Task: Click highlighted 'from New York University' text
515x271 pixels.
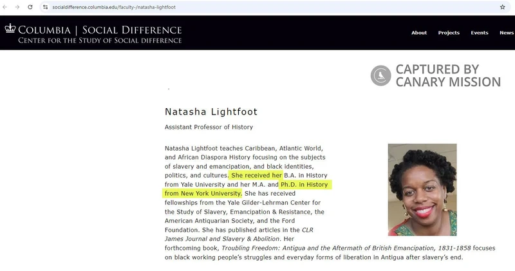Action: (203, 194)
